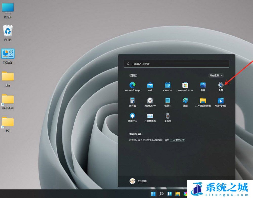Launch 任务管理器 (Task Manager)

pos(150,117)
